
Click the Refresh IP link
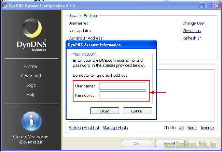[192, 38]
